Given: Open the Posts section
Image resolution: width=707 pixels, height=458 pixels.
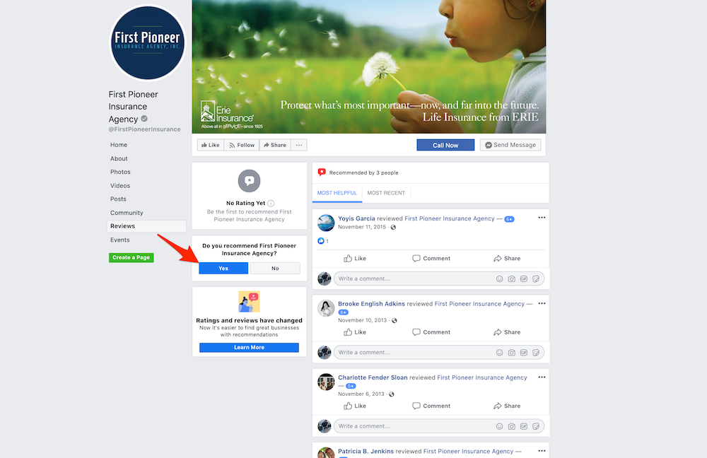Looking at the screenshot, I should point(118,199).
